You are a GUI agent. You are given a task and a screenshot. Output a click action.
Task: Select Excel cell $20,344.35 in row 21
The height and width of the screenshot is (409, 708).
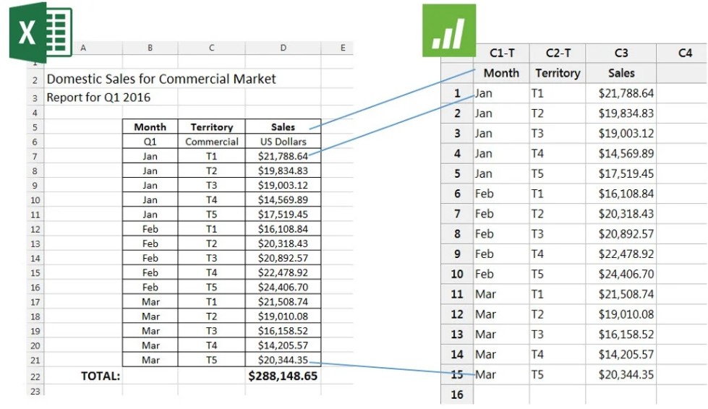283,360
